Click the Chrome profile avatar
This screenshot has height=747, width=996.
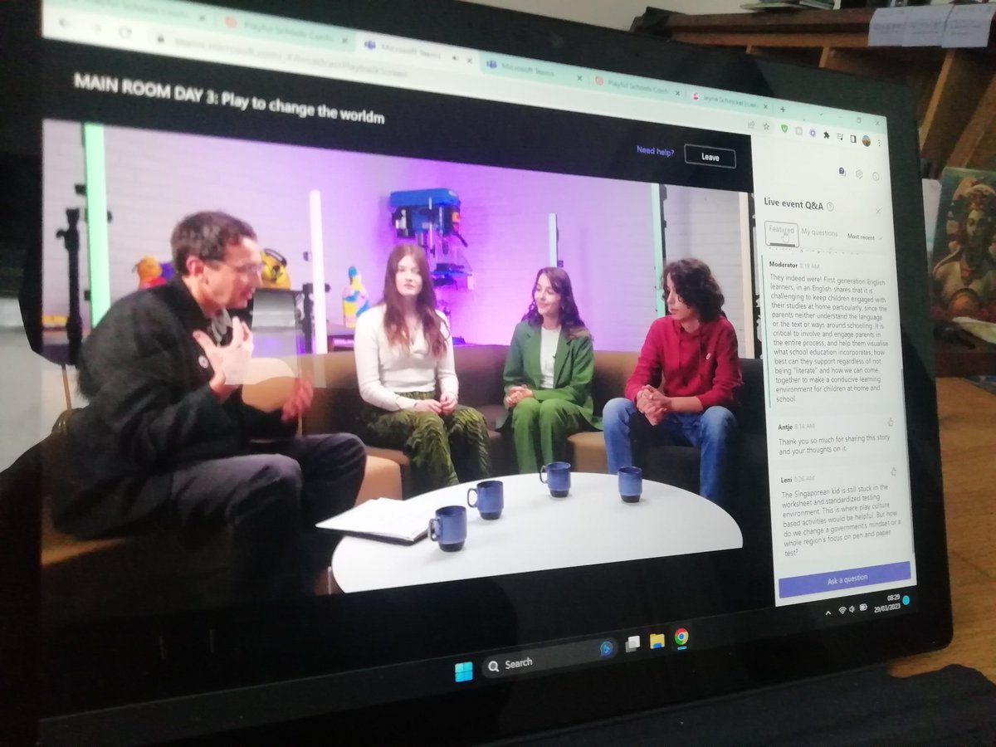(x=867, y=141)
